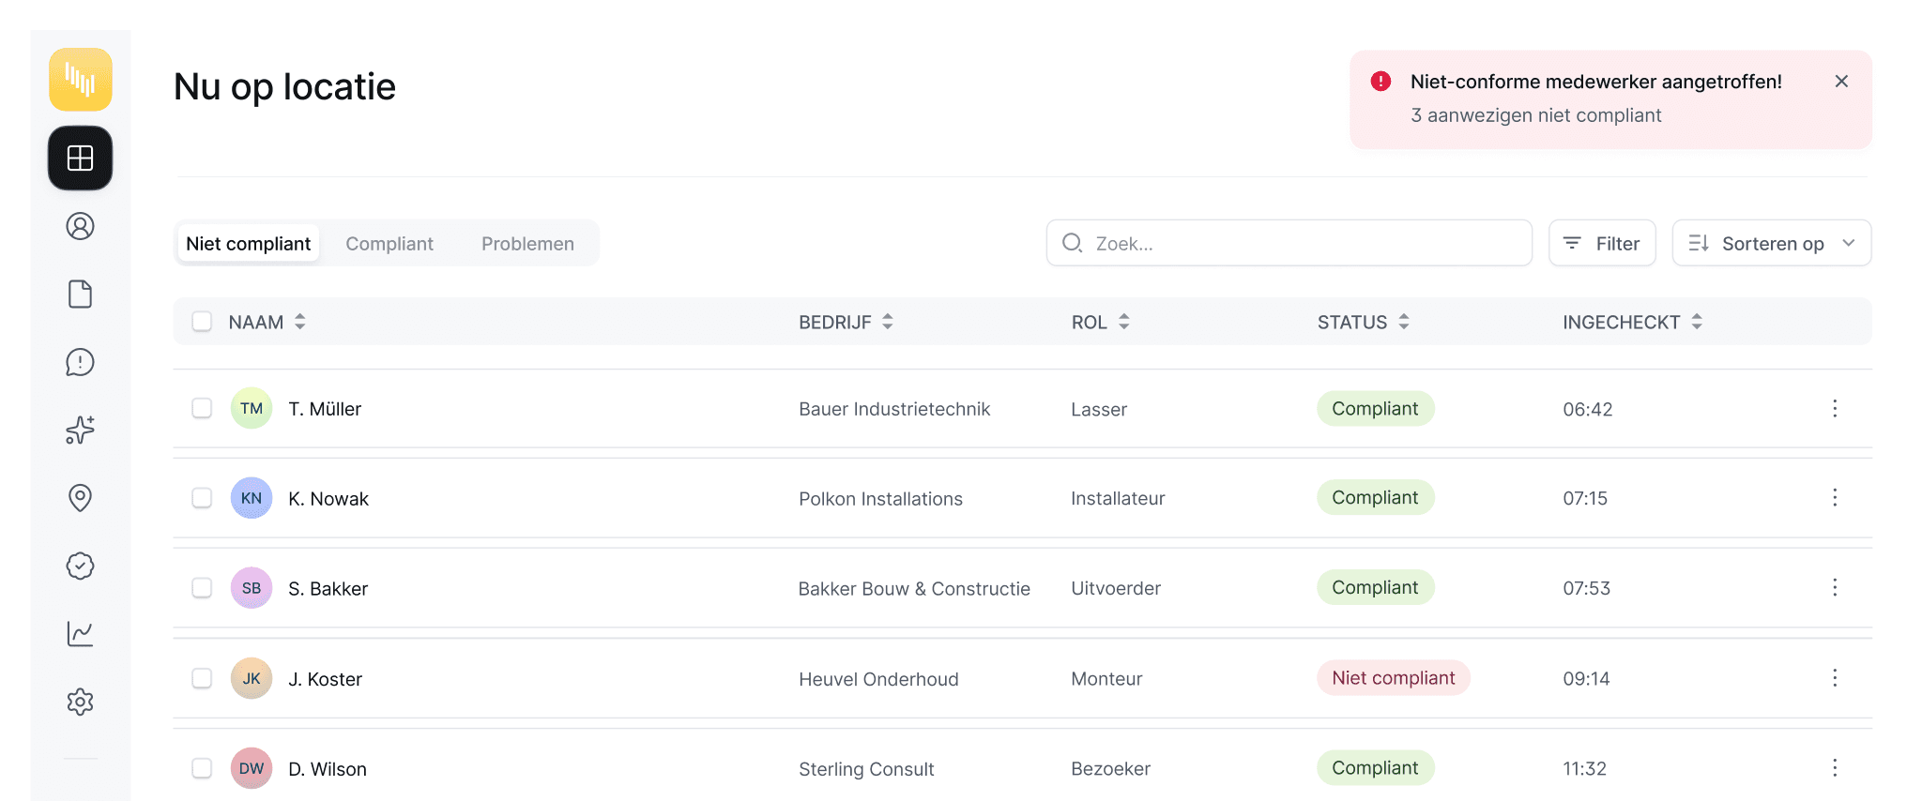Click company Bakker Bouw & Constructie
Image resolution: width=1922 pixels, height=801 pixels.
point(914,589)
